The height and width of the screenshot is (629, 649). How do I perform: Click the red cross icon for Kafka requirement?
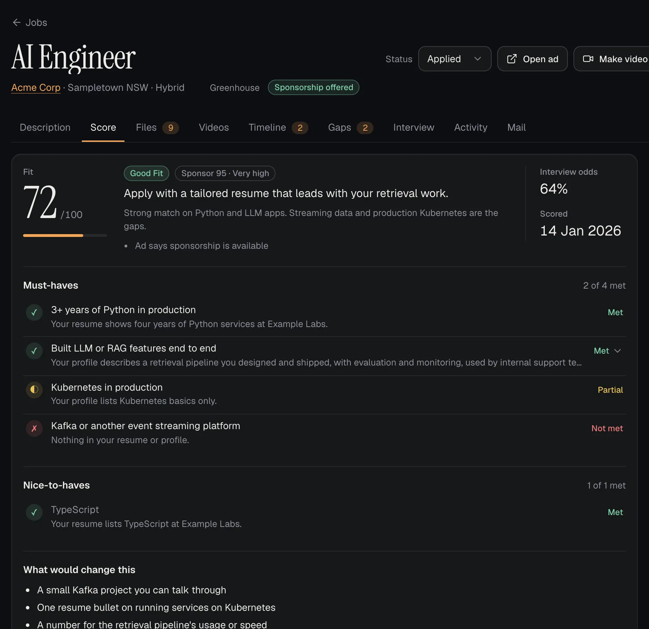[x=34, y=428]
